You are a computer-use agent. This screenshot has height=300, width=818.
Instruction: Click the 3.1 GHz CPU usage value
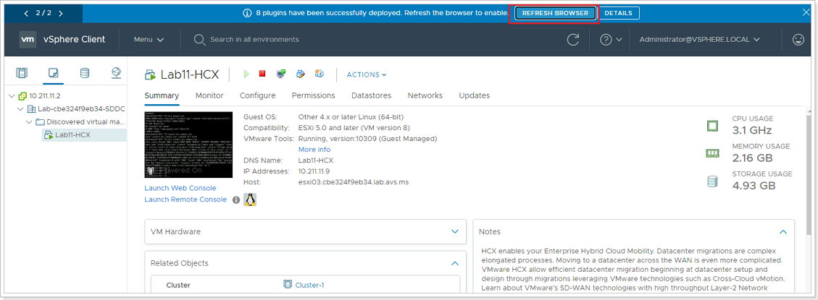pos(752,130)
